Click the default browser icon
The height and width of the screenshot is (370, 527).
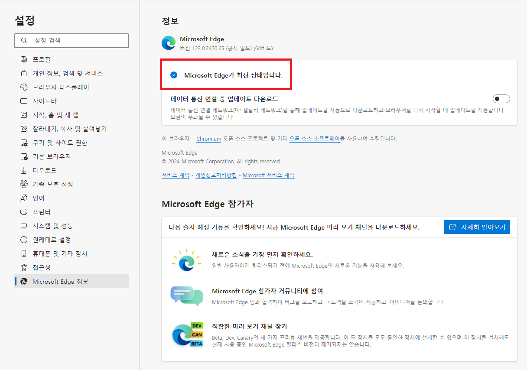pos(24,156)
